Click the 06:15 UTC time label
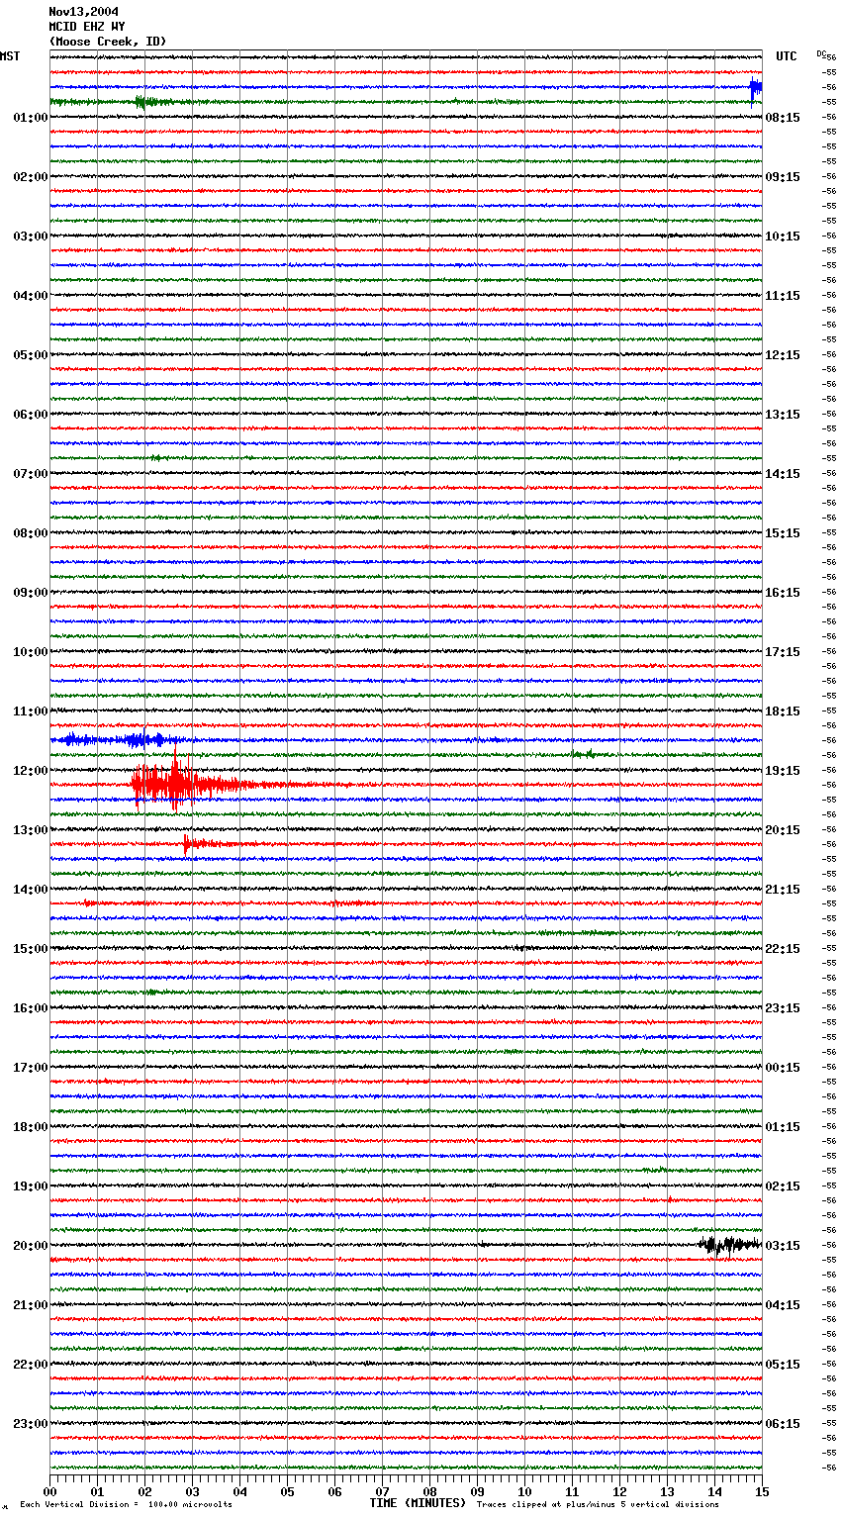Image resolution: width=841 pixels, height=1518 pixels. click(x=783, y=1424)
